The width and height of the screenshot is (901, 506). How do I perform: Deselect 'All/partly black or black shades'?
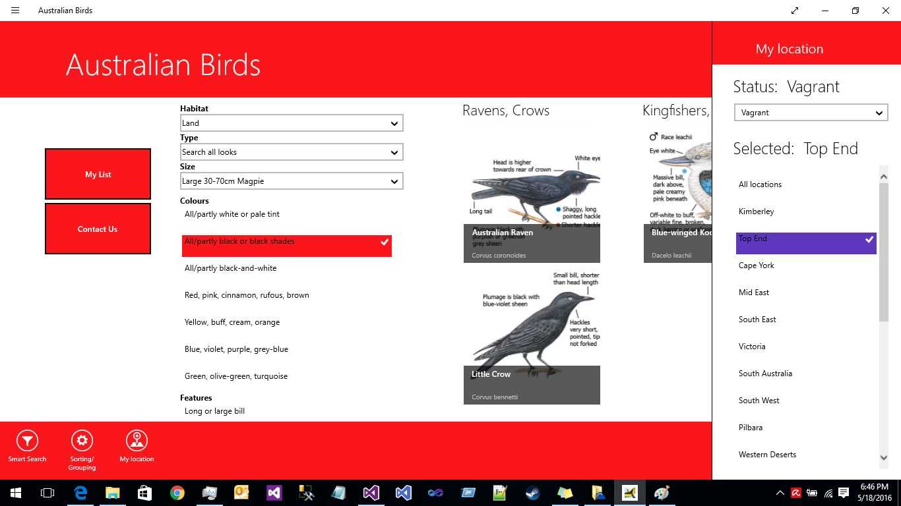(x=287, y=246)
